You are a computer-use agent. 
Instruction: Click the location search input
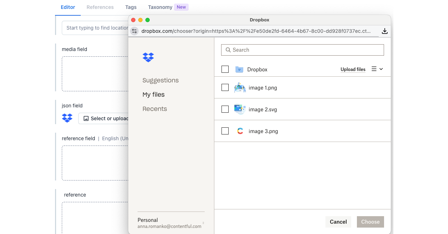point(95,28)
